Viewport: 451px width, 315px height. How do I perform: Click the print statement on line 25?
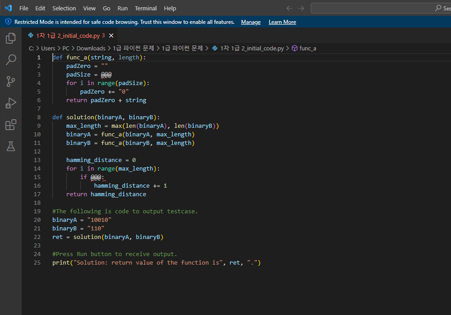[x=156, y=263]
